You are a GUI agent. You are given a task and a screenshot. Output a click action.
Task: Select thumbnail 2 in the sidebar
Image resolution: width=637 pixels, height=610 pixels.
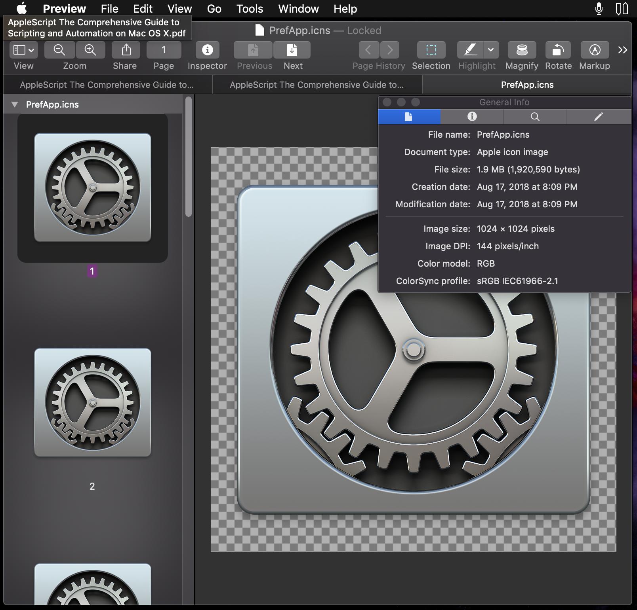point(93,402)
